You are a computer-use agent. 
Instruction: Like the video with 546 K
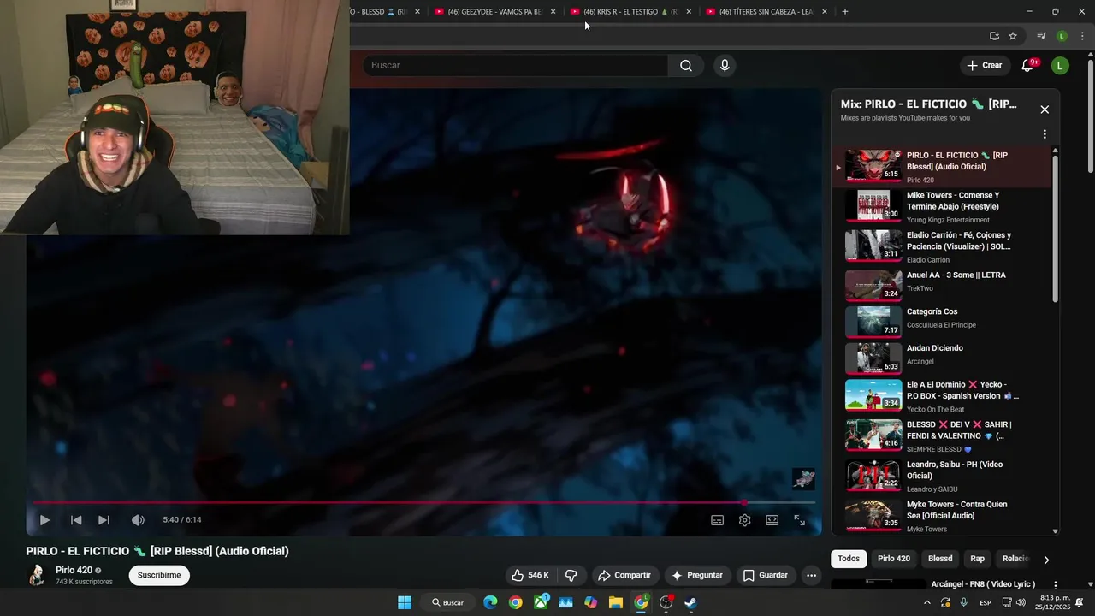pos(530,575)
